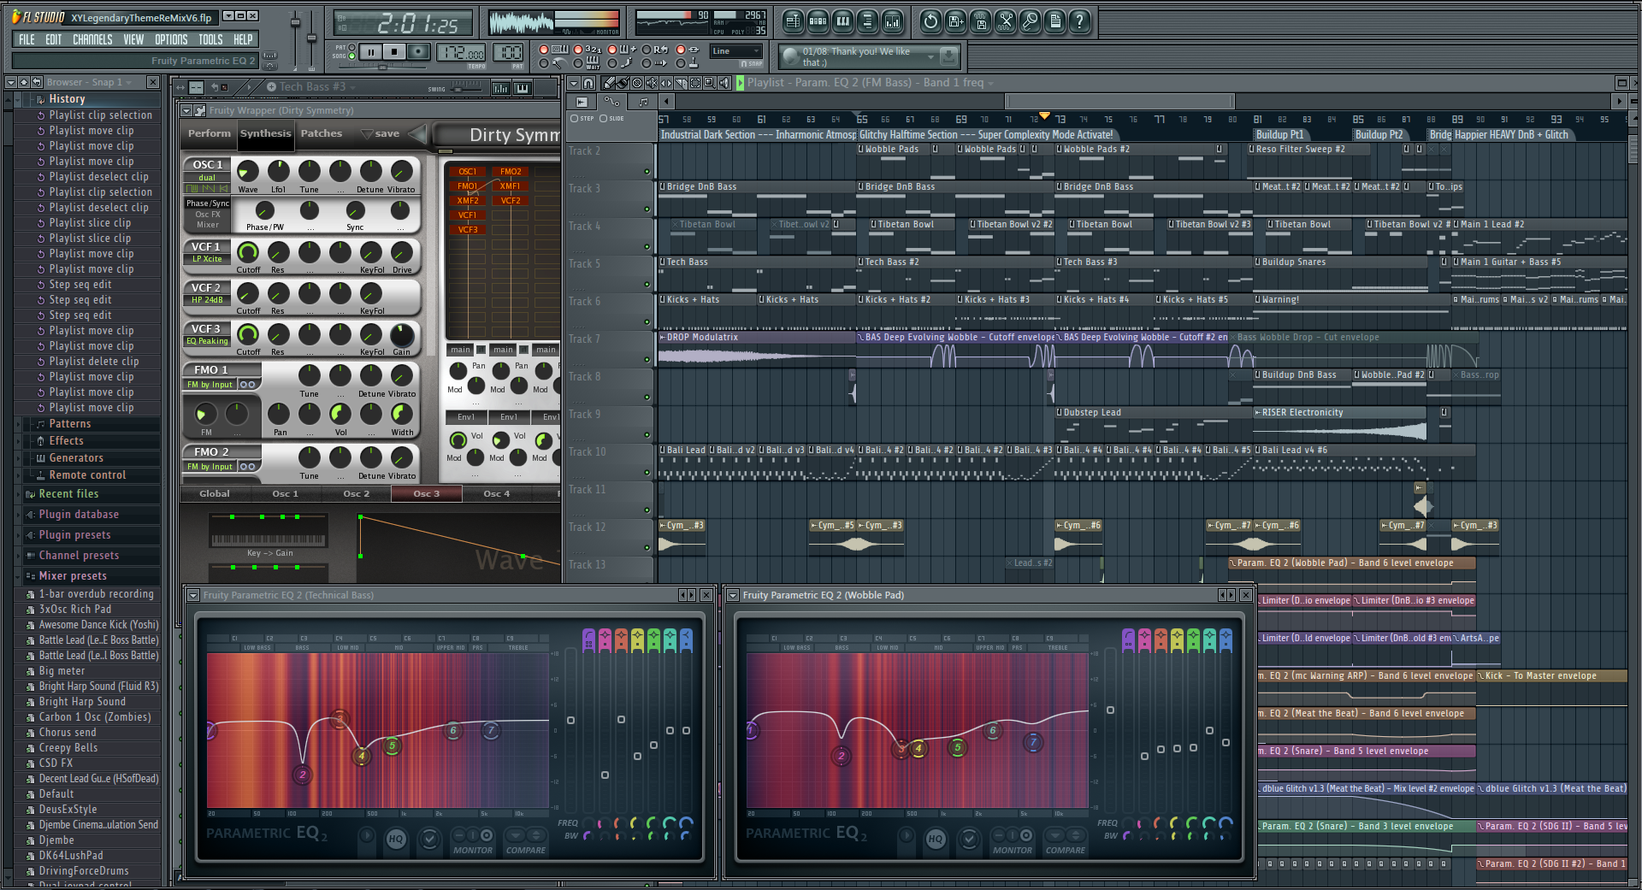Open the Mixer window from the toolbar

coord(892,21)
